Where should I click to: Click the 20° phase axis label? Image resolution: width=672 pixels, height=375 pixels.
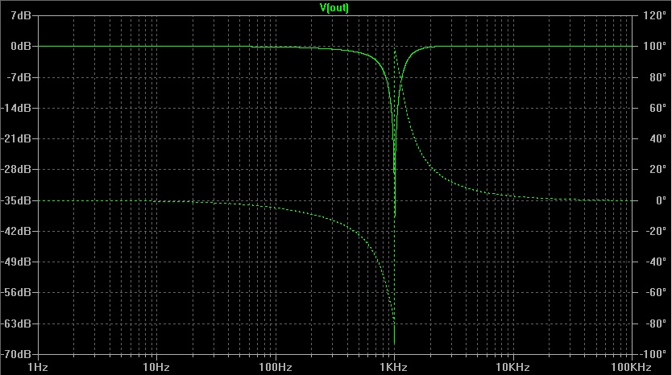coord(657,170)
